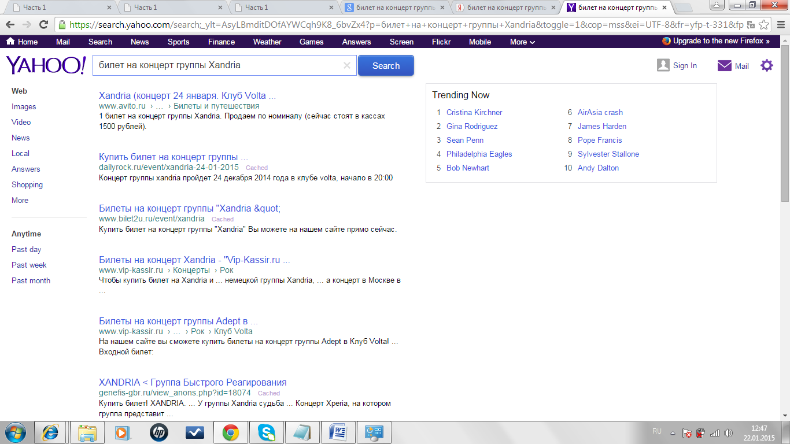
Task: Click the HP icon in taskbar
Action: tap(158, 432)
